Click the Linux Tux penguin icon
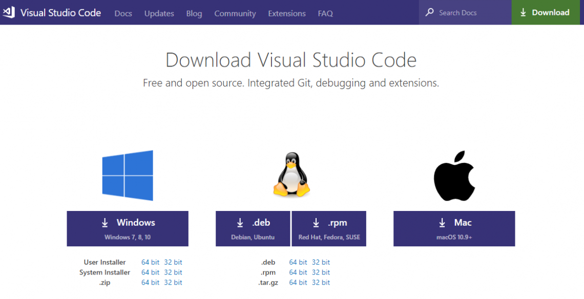 click(291, 175)
